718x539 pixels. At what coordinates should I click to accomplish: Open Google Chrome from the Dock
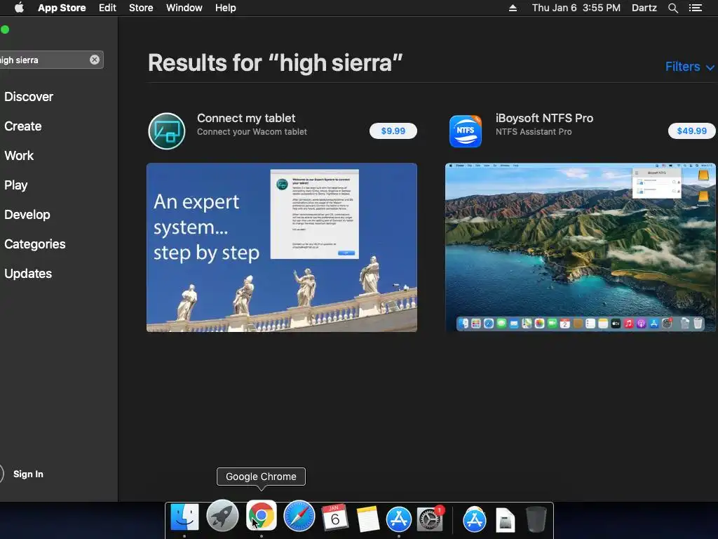(x=262, y=516)
